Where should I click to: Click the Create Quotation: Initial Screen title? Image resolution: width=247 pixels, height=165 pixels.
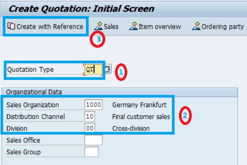(x=82, y=9)
